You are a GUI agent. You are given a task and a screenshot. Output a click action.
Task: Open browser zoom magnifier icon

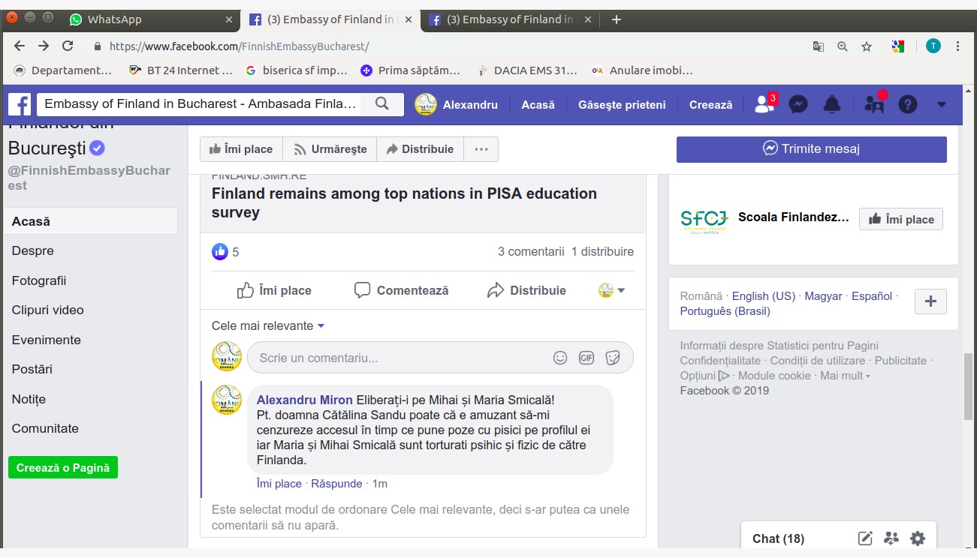point(843,46)
